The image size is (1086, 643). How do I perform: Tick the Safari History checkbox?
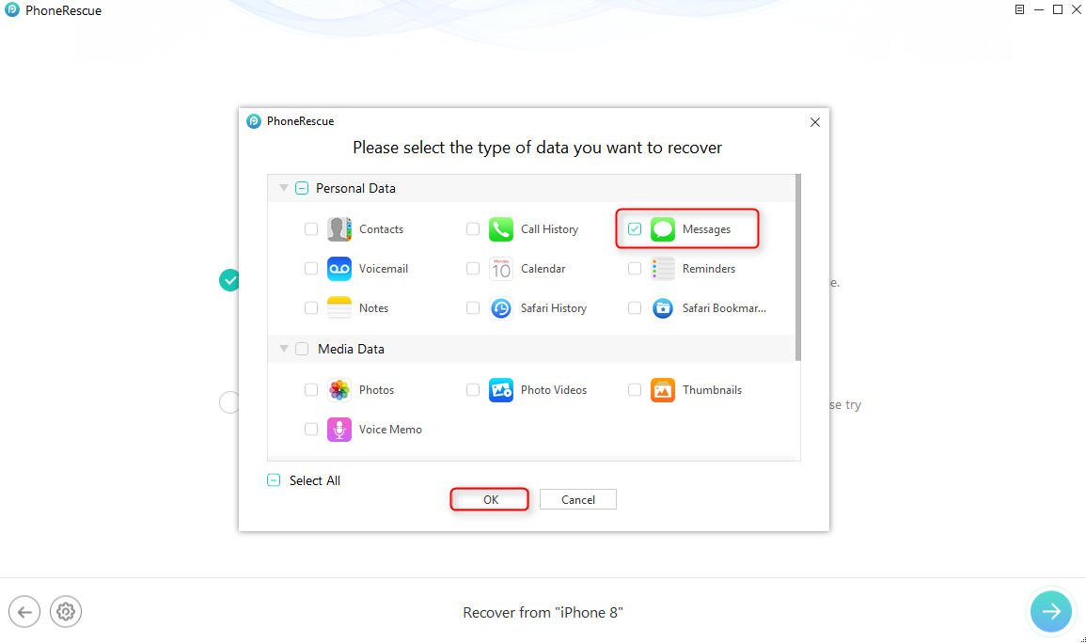(x=472, y=308)
